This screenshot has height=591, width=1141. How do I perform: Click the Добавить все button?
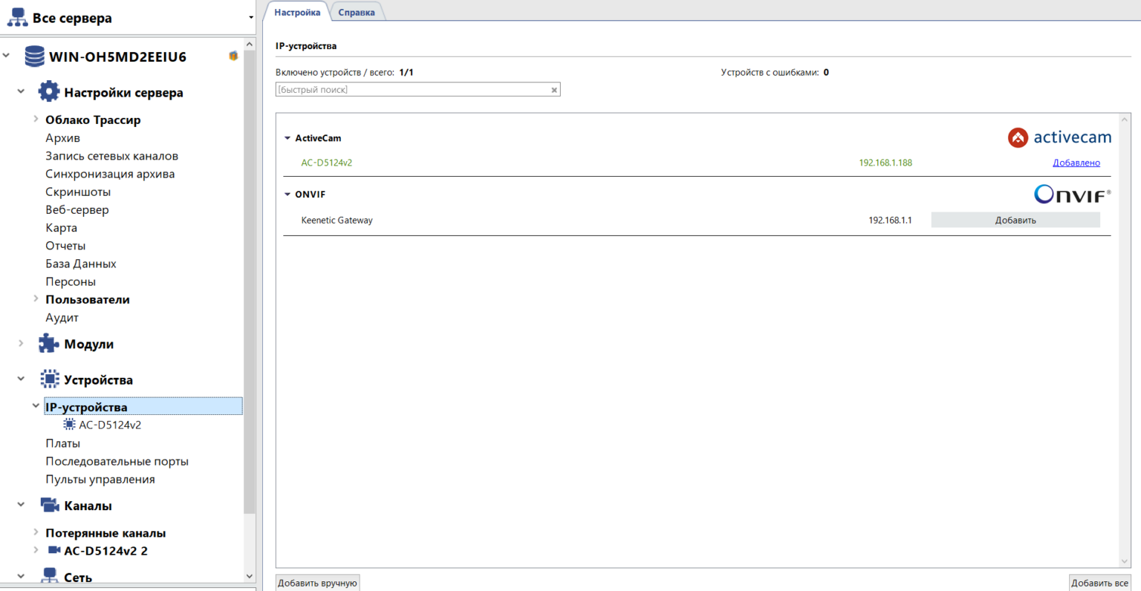[1099, 583]
